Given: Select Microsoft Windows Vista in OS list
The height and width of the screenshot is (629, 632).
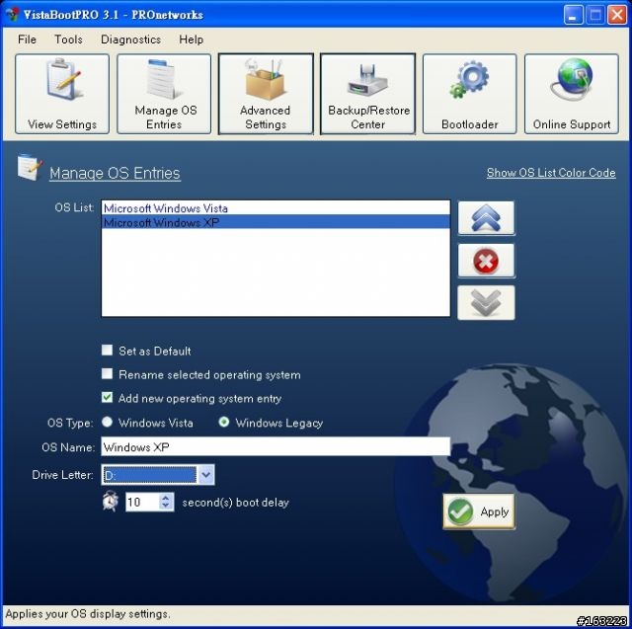Looking at the screenshot, I should click(276, 208).
